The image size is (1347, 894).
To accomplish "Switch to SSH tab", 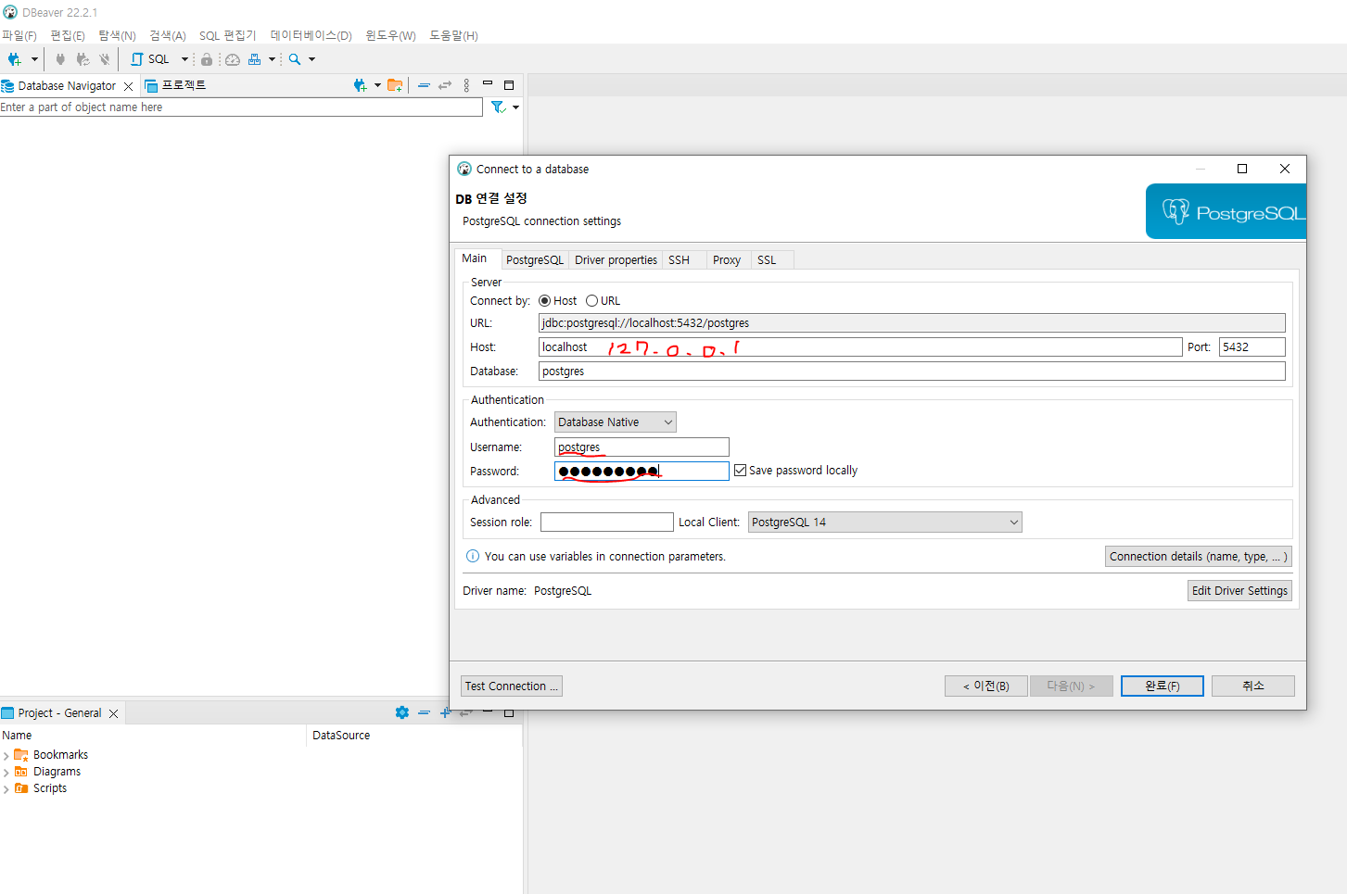I will pyautogui.click(x=680, y=260).
